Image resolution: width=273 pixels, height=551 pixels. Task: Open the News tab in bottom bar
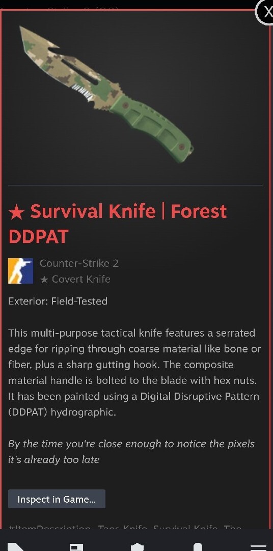(x=76, y=547)
